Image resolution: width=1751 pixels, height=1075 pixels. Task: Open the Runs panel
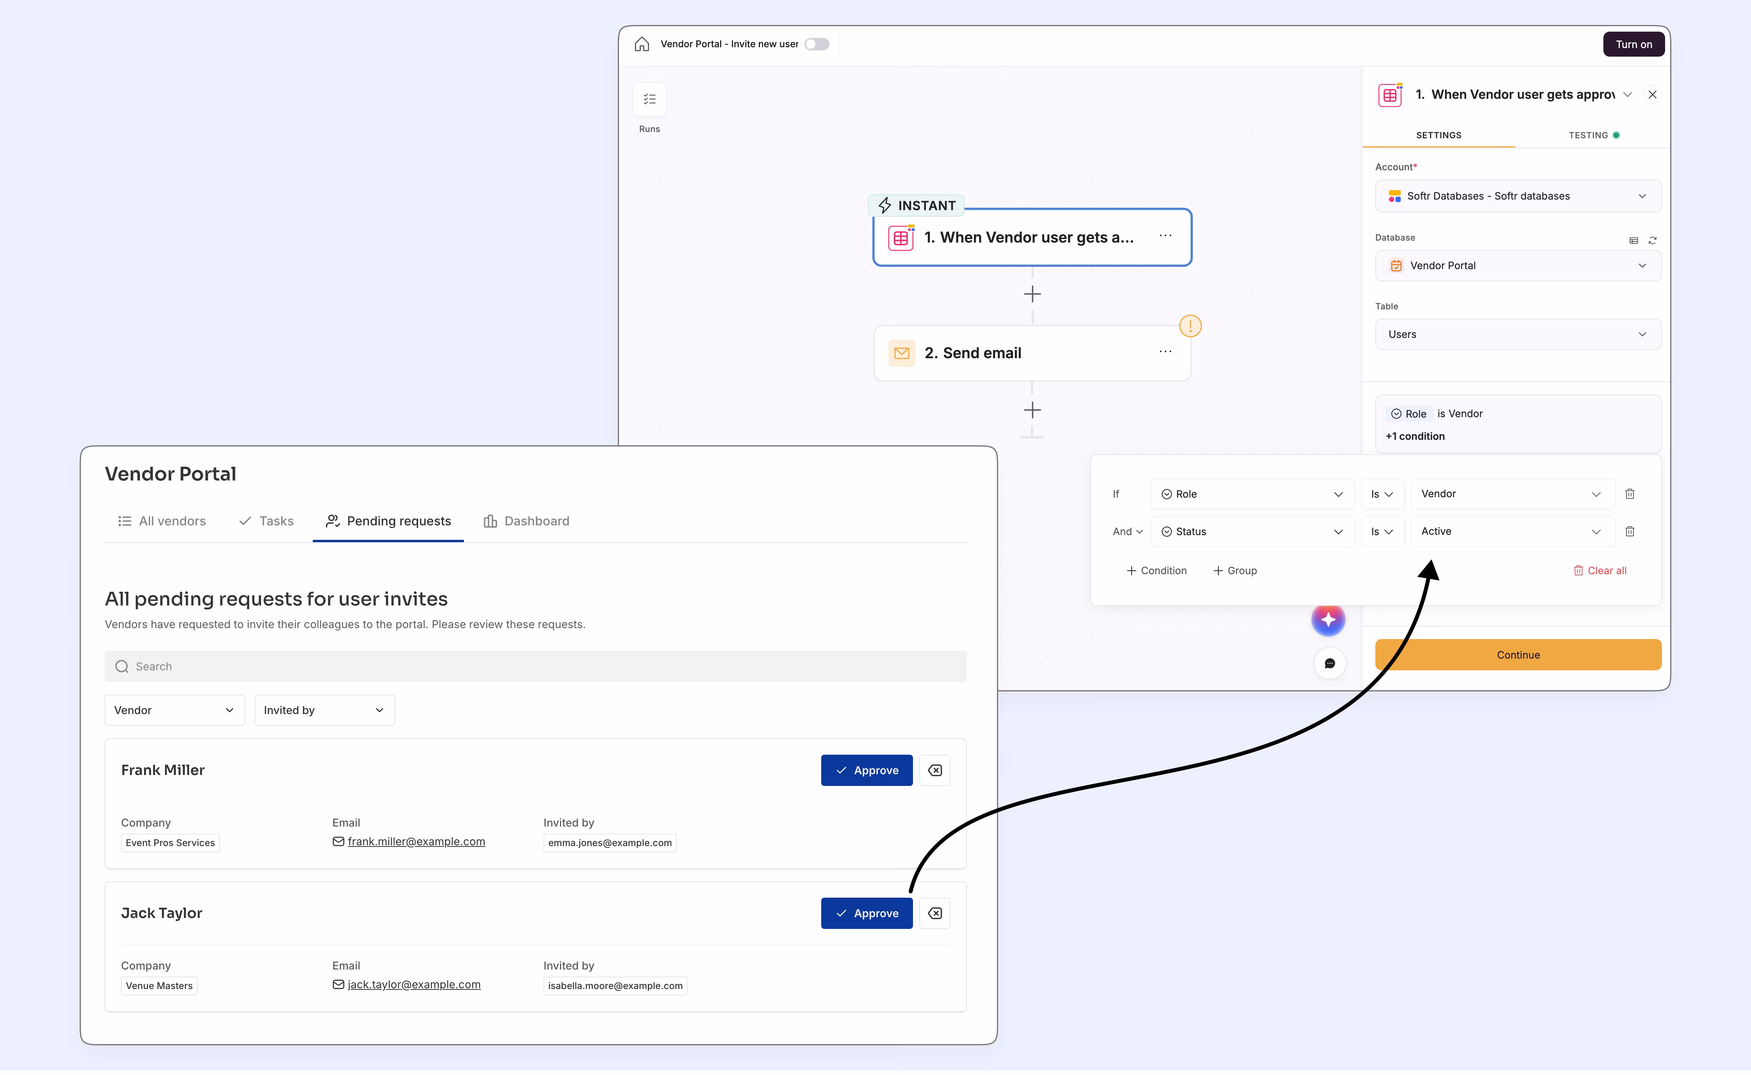649,100
